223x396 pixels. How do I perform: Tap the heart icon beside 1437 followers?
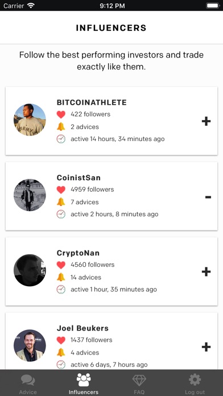61,340
